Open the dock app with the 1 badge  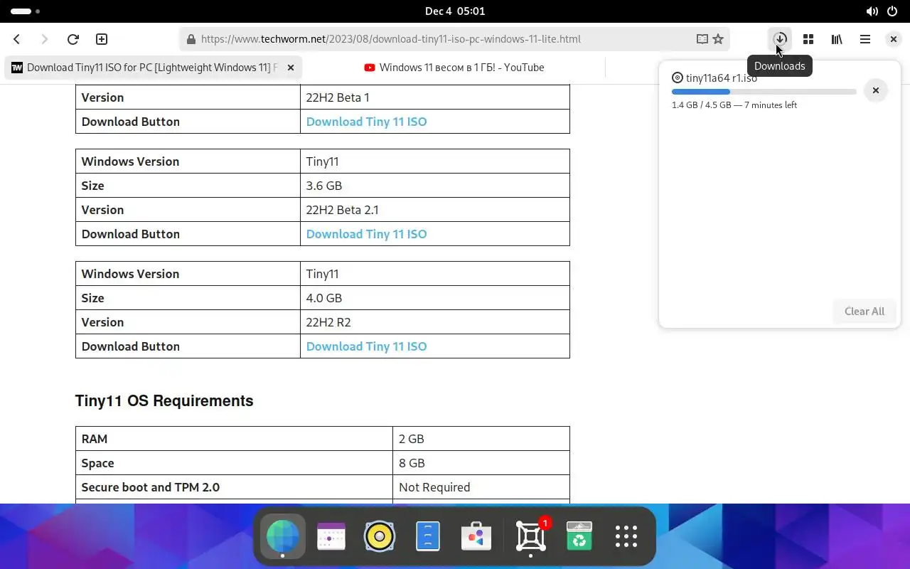[531, 536]
